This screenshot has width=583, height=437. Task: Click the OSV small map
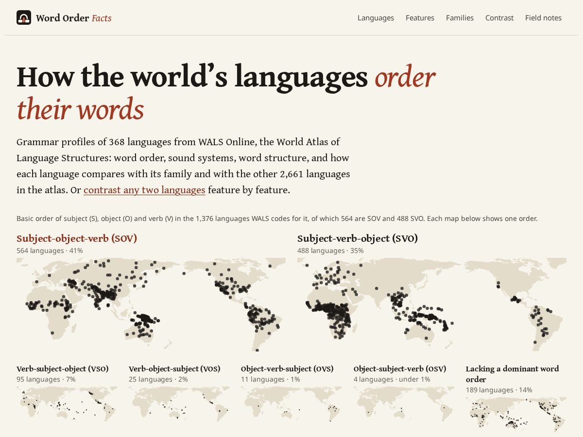[404, 404]
